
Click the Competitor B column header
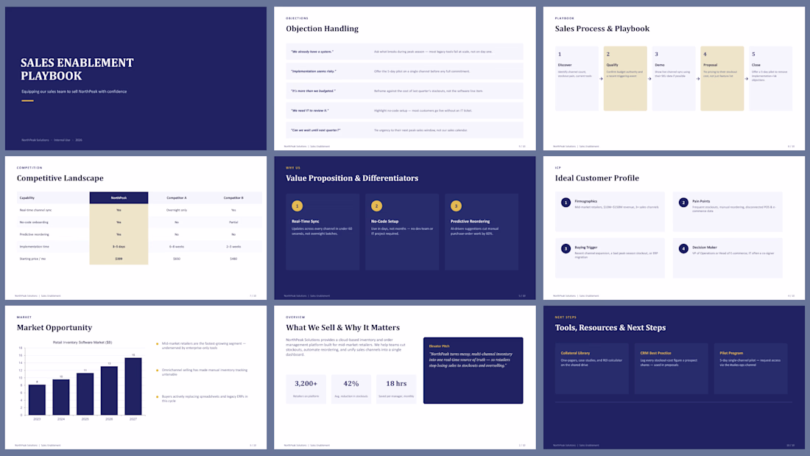coord(233,197)
